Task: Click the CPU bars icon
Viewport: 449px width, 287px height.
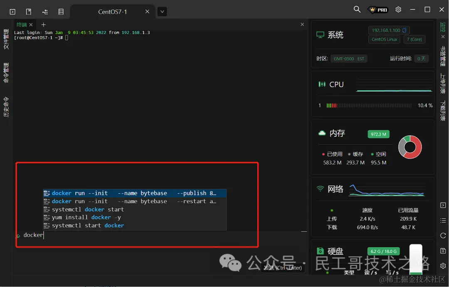Action: coord(322,84)
